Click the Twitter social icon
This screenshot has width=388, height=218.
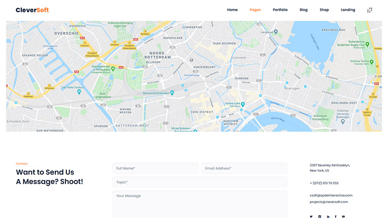pyautogui.click(x=311, y=216)
